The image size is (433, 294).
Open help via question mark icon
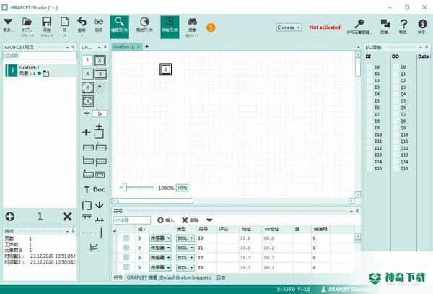coord(403,23)
